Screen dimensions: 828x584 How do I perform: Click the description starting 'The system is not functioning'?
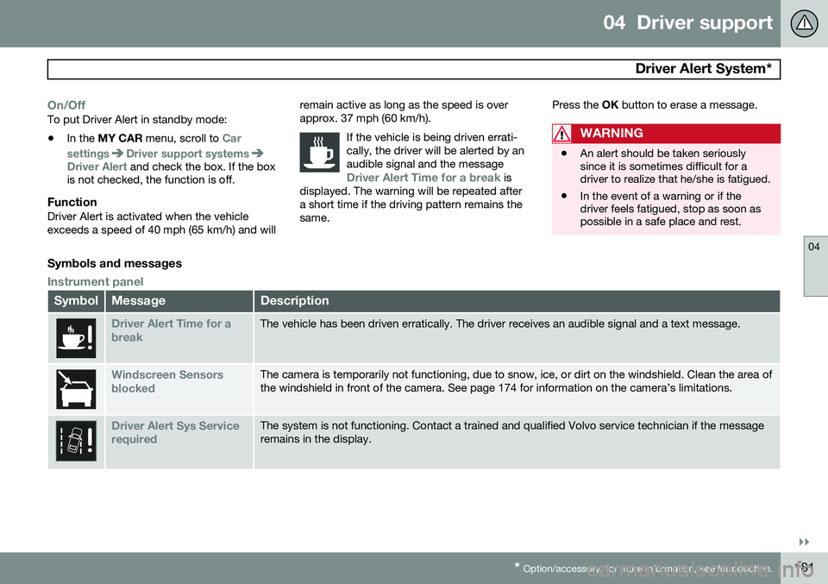pyautogui.click(x=512, y=432)
